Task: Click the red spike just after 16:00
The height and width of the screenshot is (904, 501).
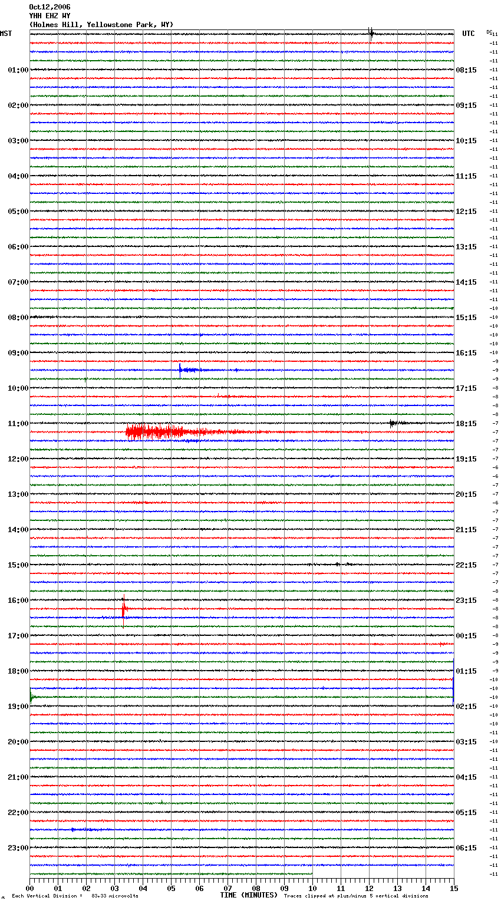Action: (x=123, y=608)
